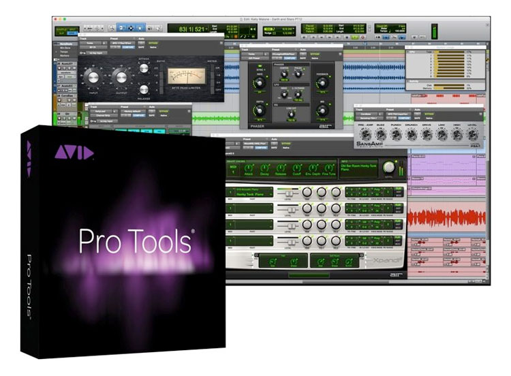Select the Trim tool in toolbar
Image resolution: width=511 pixels, height=376 pixels.
click(x=122, y=28)
